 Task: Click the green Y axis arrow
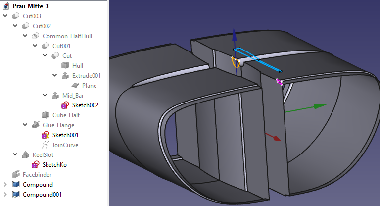[320, 105]
